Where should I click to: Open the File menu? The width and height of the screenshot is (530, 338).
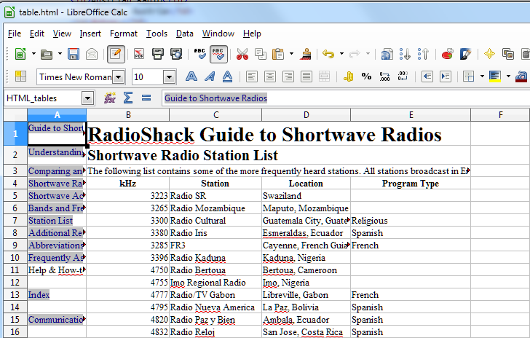[15, 34]
